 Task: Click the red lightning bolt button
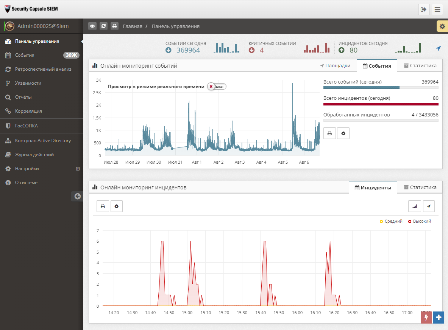(426, 318)
